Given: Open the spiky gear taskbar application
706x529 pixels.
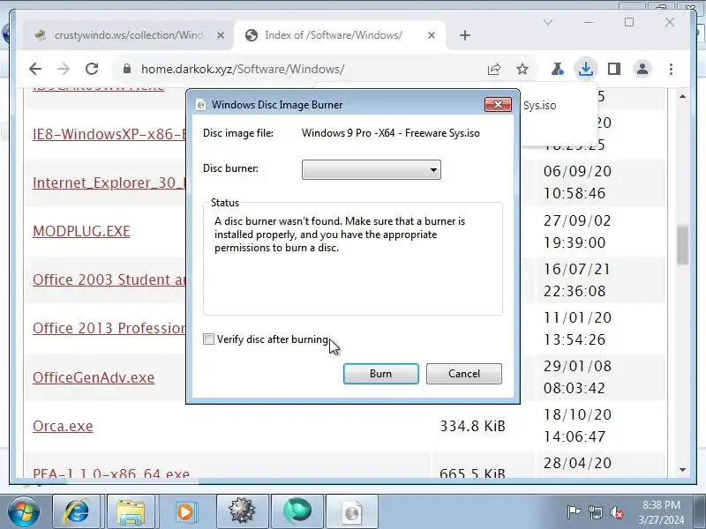Looking at the screenshot, I should (x=242, y=512).
